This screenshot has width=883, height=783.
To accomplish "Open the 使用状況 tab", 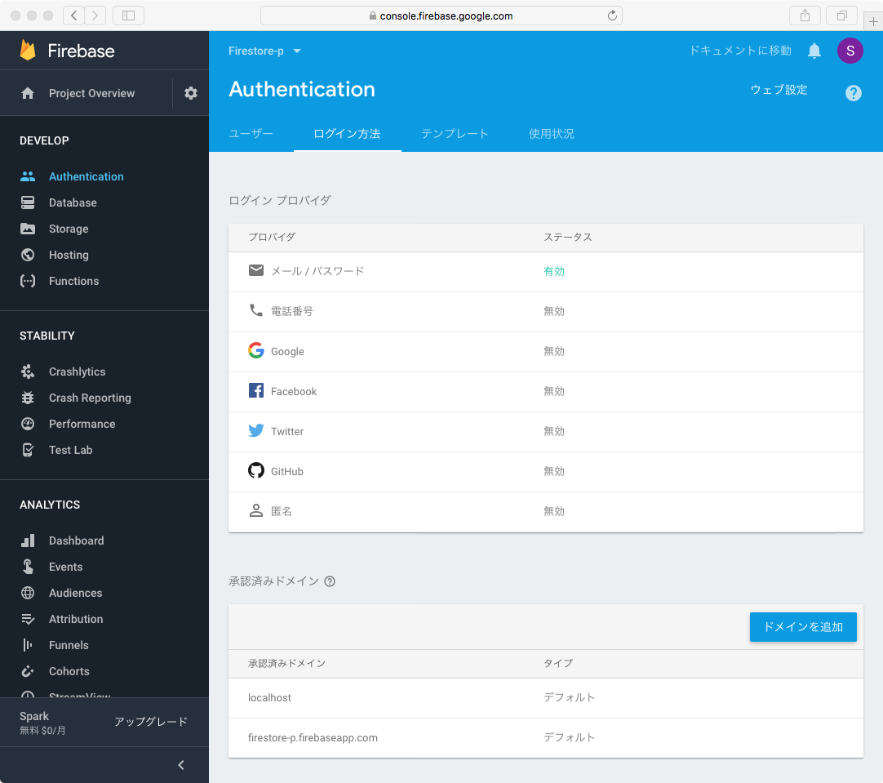I will [552, 134].
